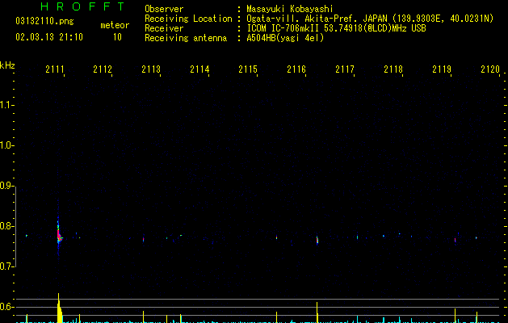508x323 pixels.
Task: Select the meteor count value 10
Action: (117, 37)
